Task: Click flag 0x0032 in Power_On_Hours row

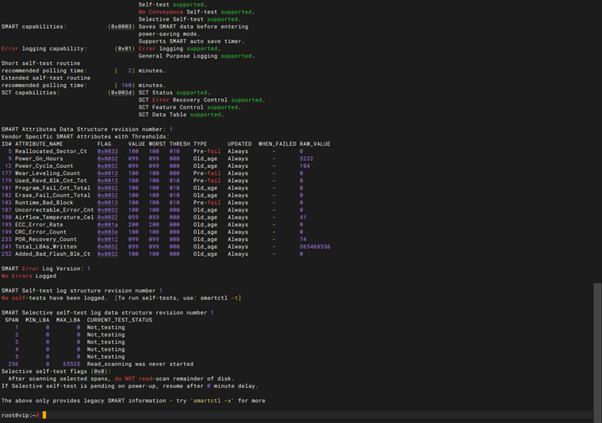Action: tap(108, 158)
